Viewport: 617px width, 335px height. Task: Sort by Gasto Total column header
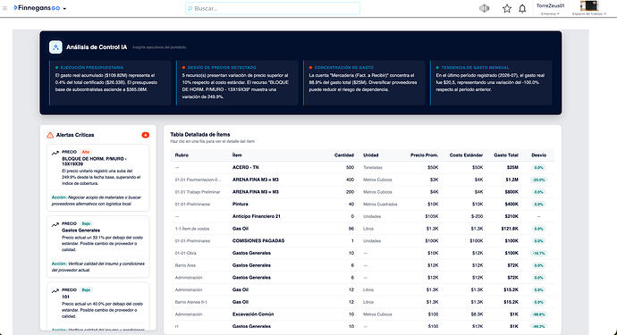click(x=506, y=155)
